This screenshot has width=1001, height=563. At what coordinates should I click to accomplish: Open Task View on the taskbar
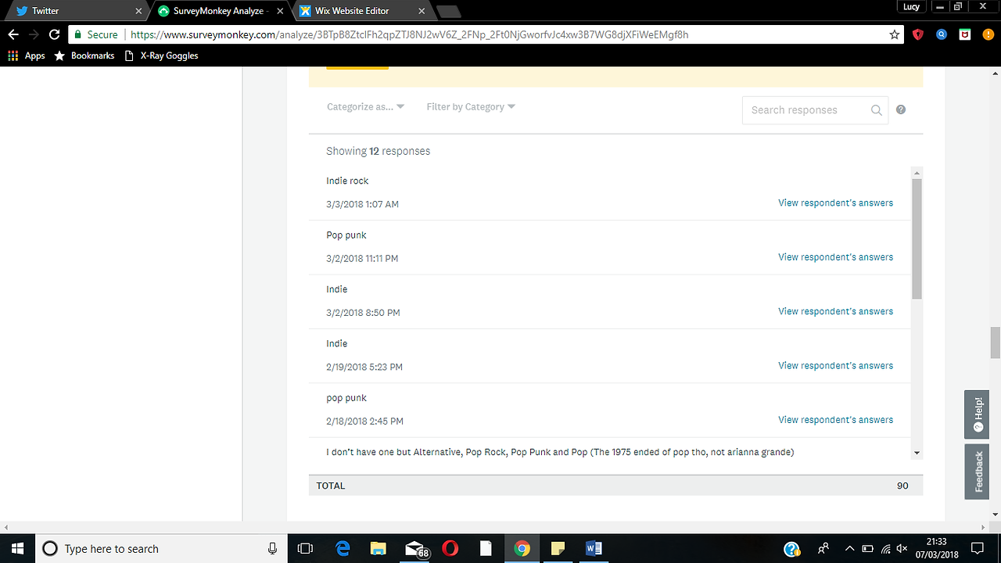(306, 548)
